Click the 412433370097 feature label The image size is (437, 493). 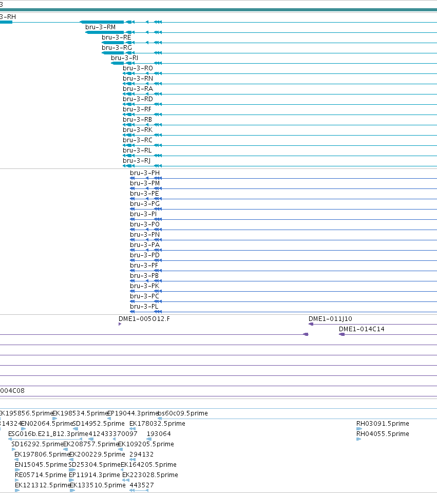click(113, 434)
